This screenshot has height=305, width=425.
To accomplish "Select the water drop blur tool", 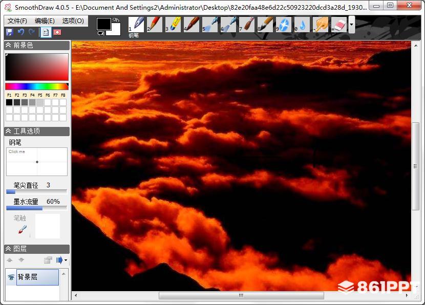I will (x=302, y=25).
